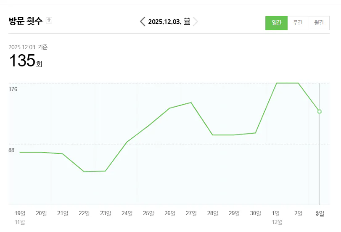Click the bold 3일 x-axis label
This screenshot has width=341, height=232.
tap(320, 213)
